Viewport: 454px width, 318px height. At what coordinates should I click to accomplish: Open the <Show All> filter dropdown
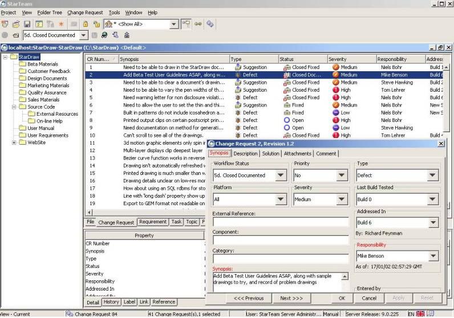173,24
